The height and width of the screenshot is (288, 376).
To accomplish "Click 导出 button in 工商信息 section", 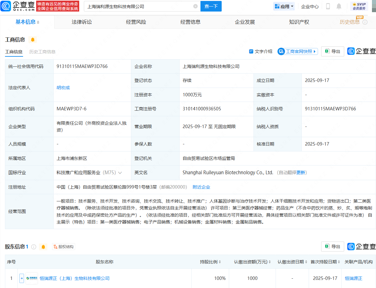I will point(333,51).
